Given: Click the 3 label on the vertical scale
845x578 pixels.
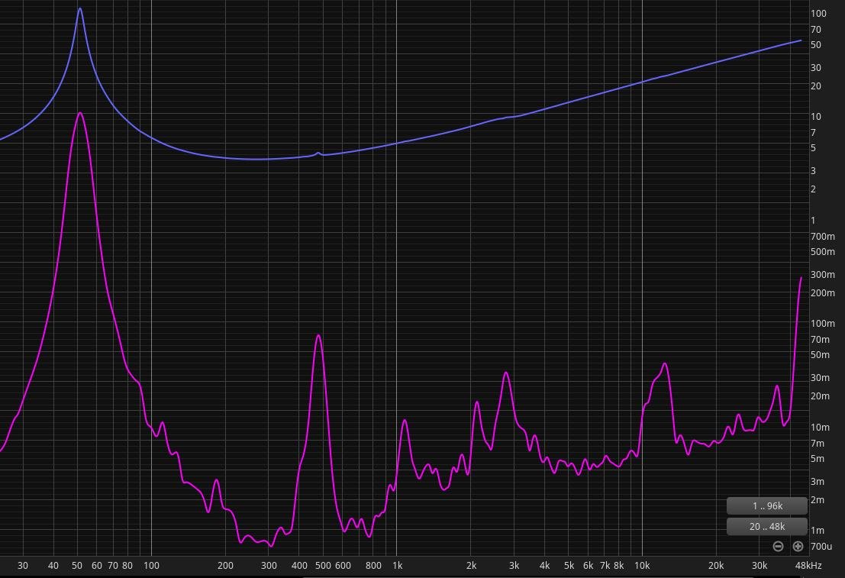Looking at the screenshot, I should [x=813, y=171].
